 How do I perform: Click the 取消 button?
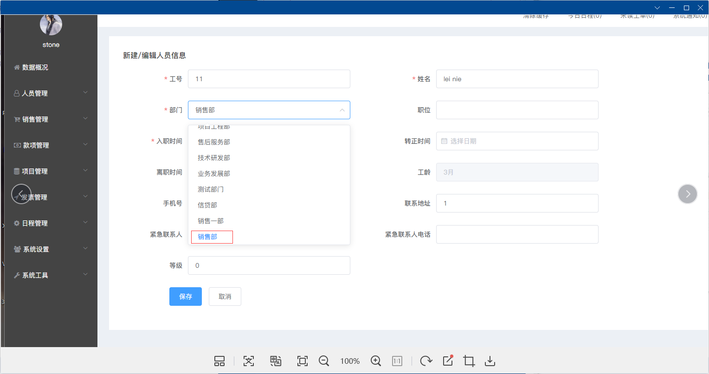point(225,297)
